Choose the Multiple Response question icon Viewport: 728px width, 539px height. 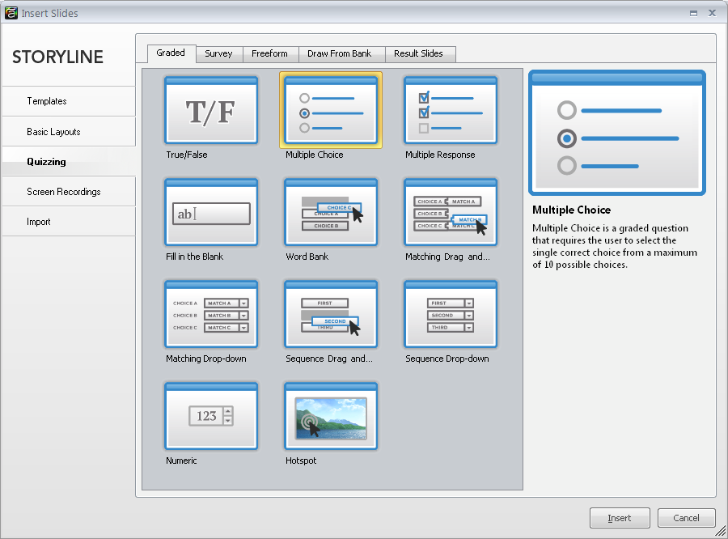(451, 110)
